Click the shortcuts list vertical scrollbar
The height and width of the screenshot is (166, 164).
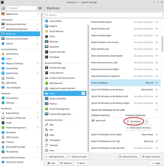coord(162,44)
